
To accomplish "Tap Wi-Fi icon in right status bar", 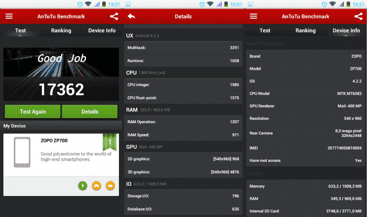I will [332, 4].
